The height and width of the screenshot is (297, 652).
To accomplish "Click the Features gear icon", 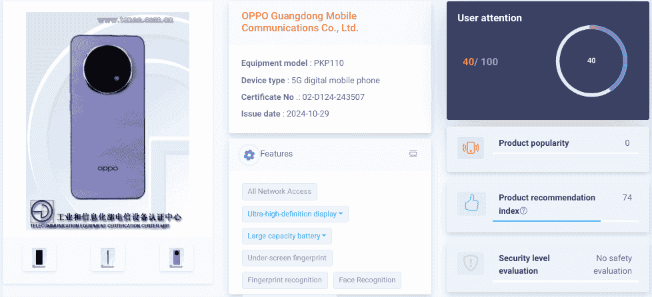I will 249,154.
